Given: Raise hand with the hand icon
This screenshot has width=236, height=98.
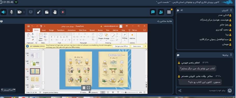Looking at the screenshot, I should point(55,12).
